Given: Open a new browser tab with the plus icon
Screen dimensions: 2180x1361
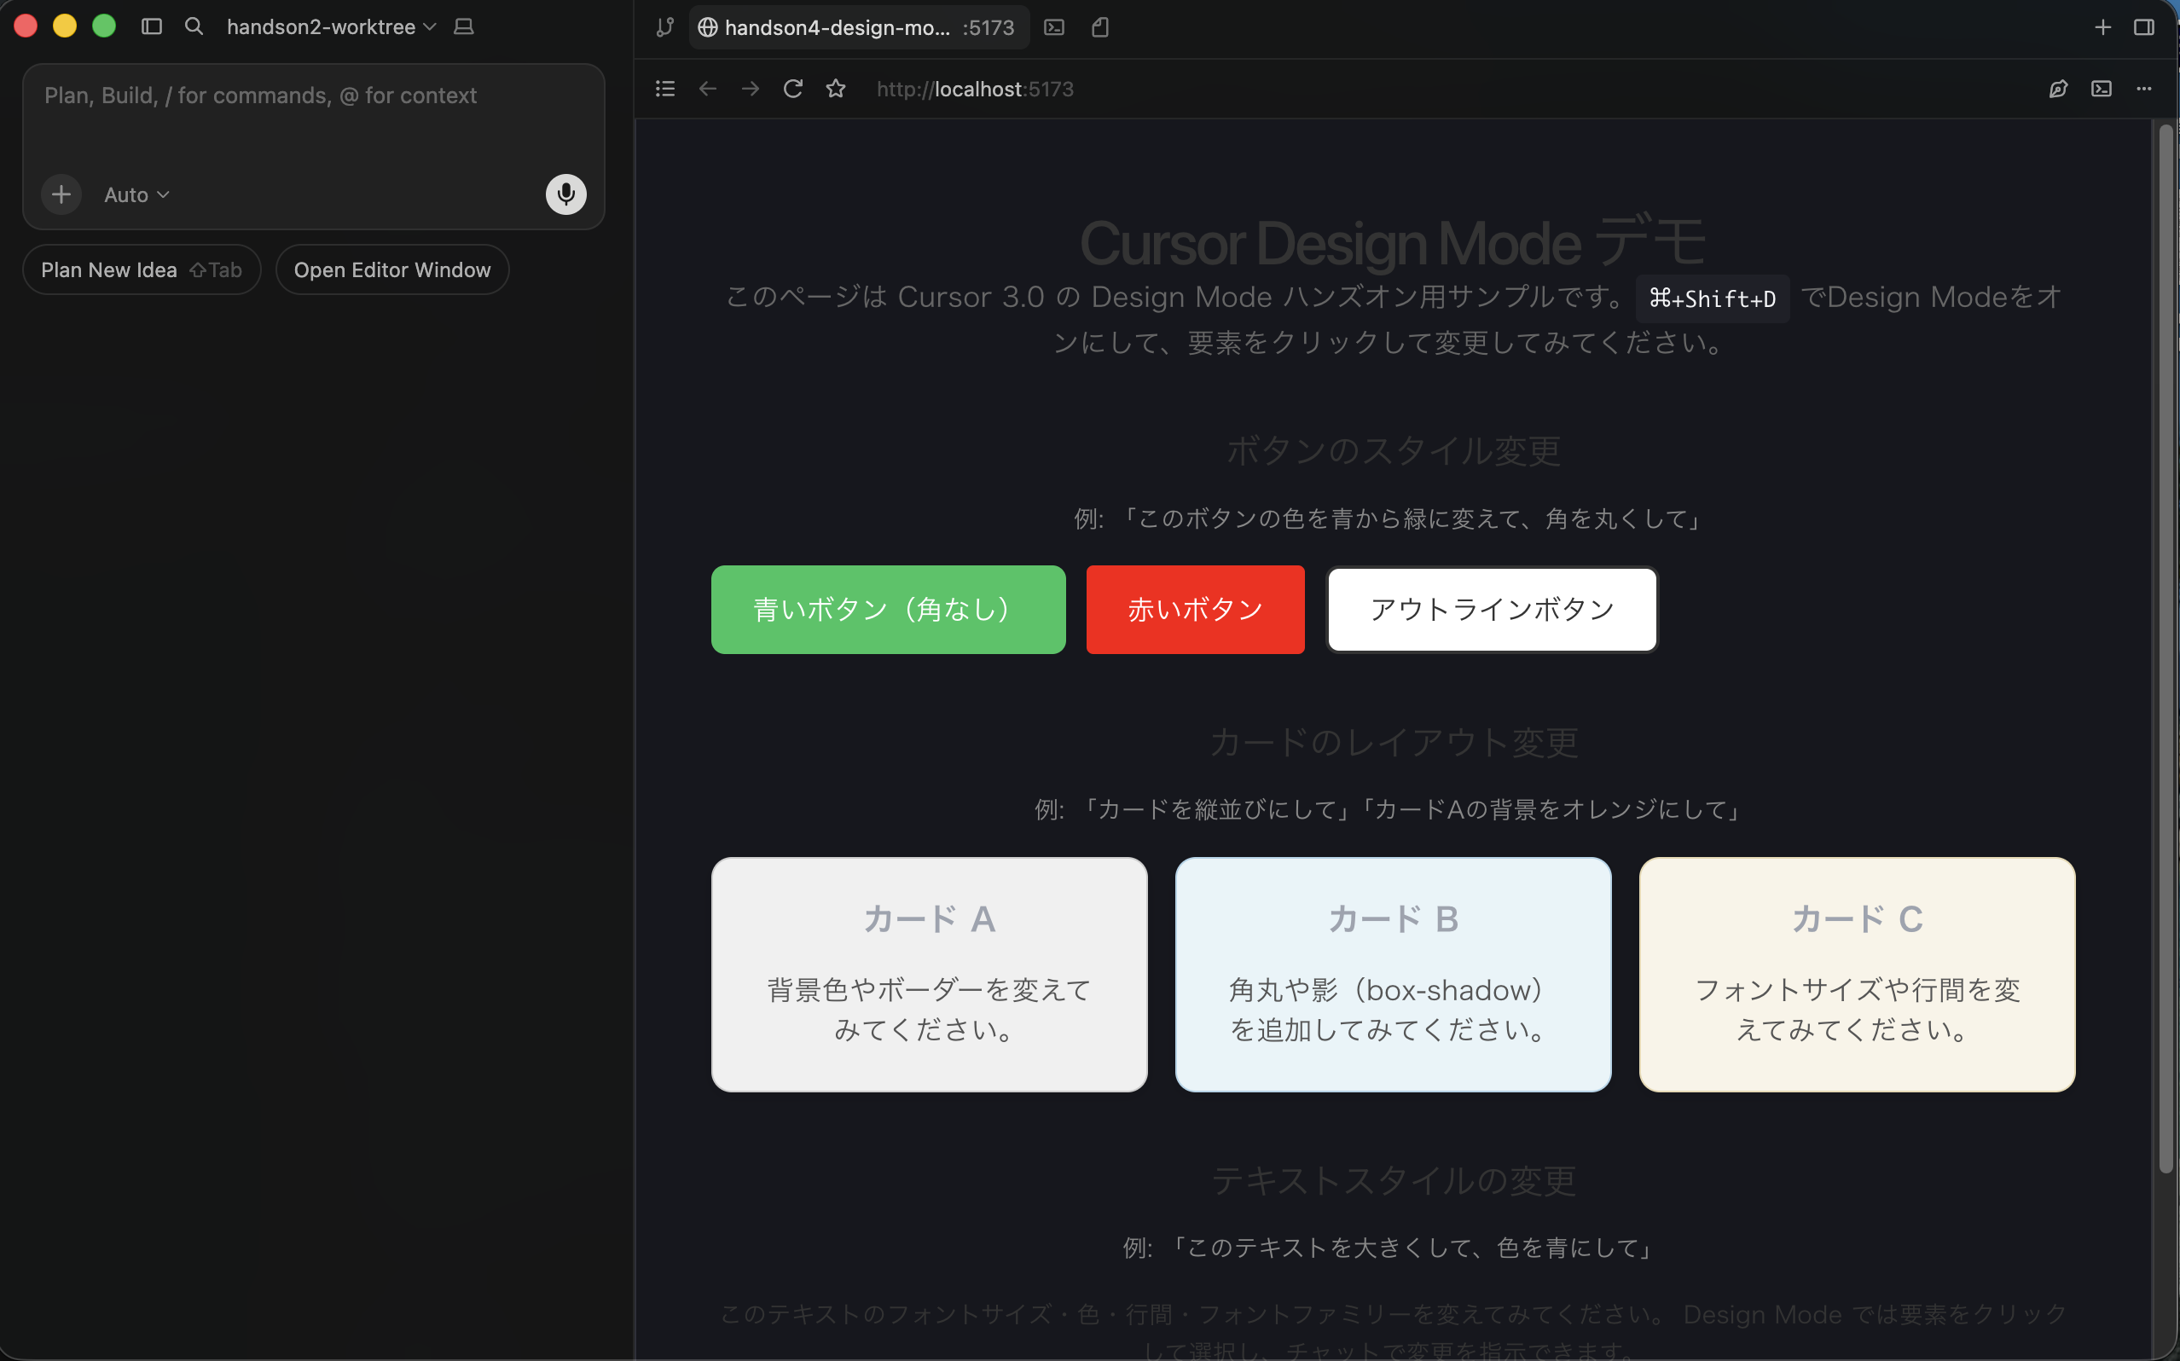Looking at the screenshot, I should click(x=2103, y=27).
